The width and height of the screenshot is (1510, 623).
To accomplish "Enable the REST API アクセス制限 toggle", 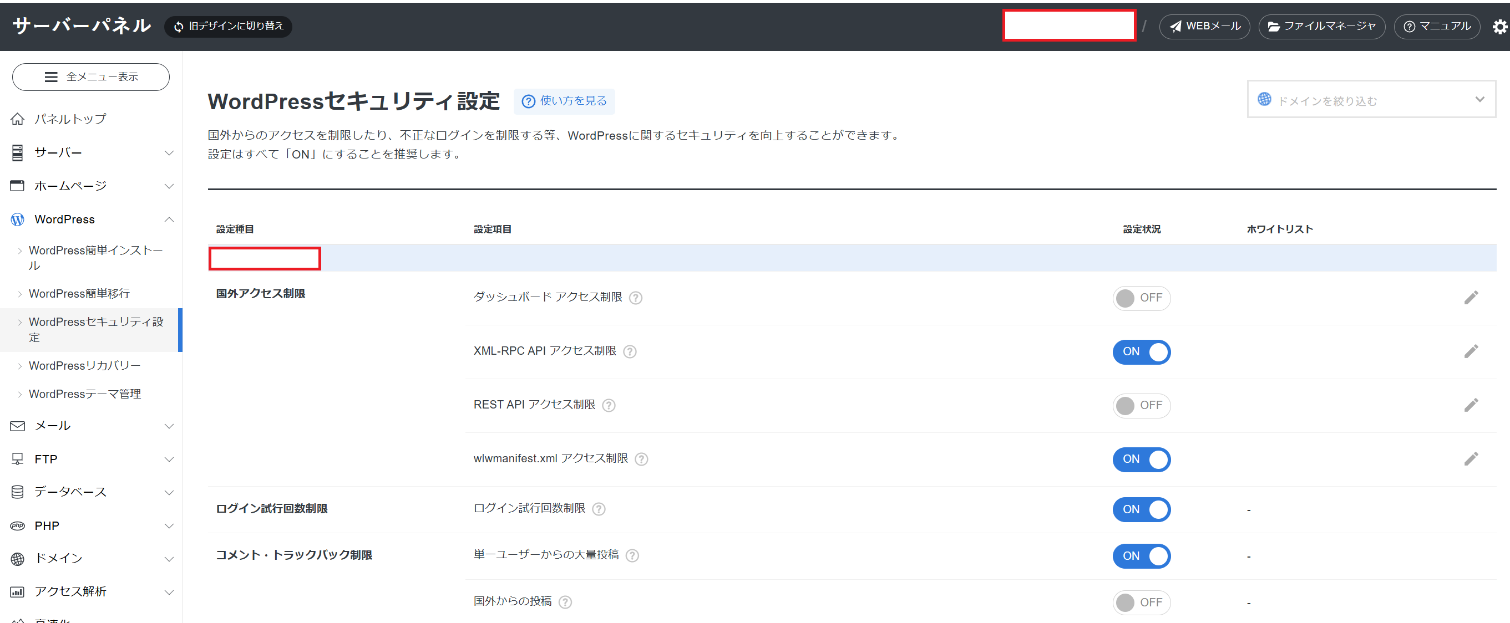I will coord(1141,405).
